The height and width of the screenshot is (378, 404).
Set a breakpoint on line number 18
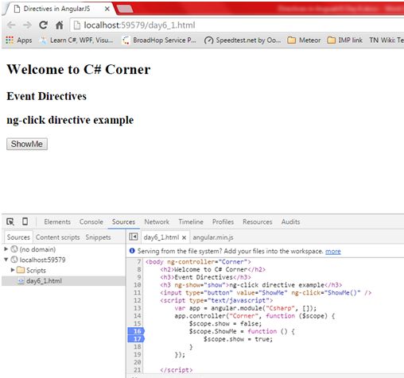(x=138, y=346)
